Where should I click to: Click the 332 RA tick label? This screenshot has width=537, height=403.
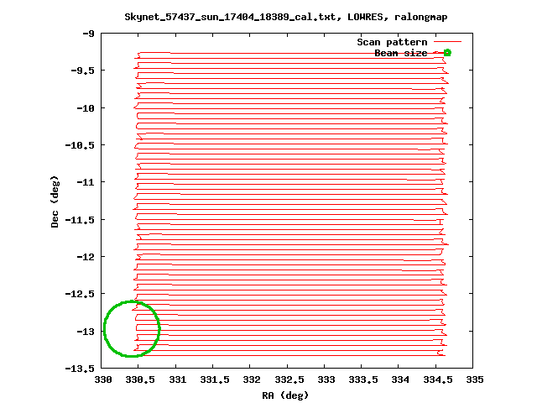click(x=252, y=379)
